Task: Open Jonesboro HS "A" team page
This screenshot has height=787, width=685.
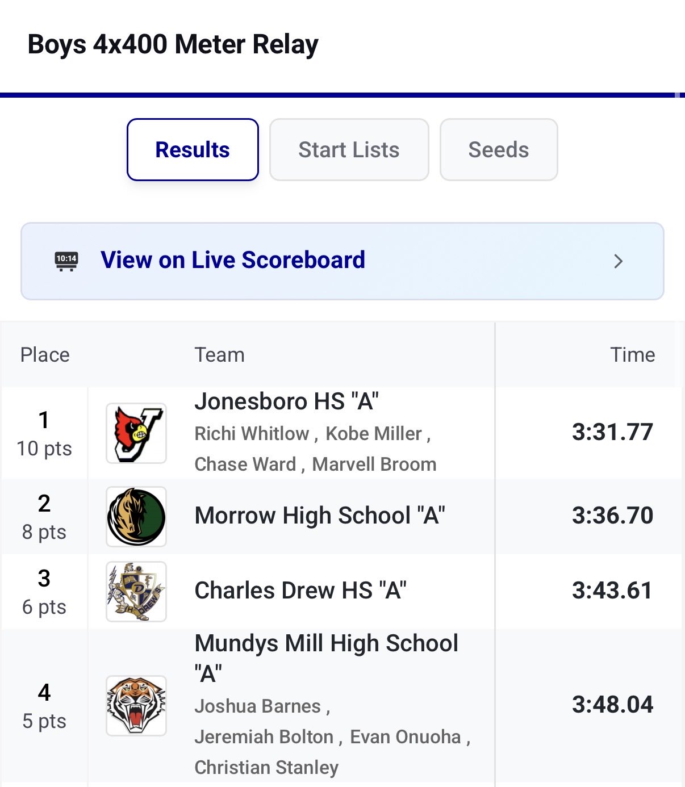Action: pos(286,401)
